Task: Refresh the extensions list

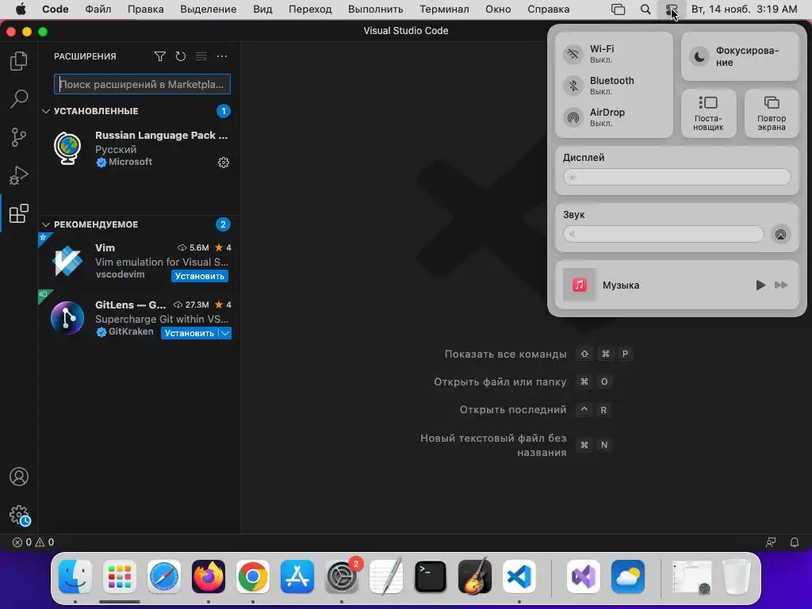Action: click(x=180, y=56)
